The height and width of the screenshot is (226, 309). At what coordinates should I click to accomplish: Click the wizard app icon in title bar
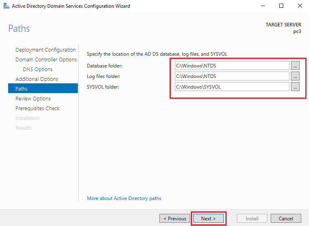coord(5,6)
